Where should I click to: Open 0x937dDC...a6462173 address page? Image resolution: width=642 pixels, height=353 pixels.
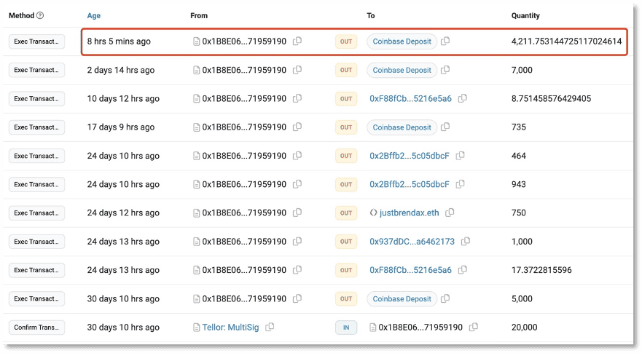click(412, 242)
